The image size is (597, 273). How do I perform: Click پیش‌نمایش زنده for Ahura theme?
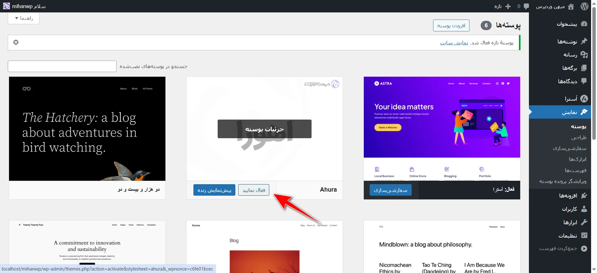[214, 190]
